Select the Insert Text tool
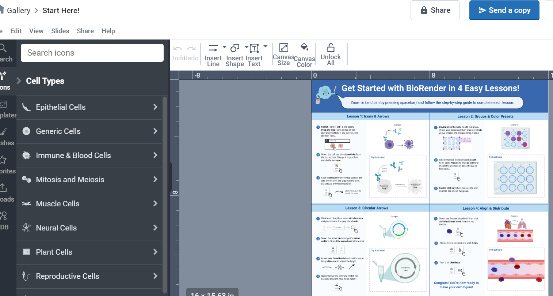This screenshot has height=296, width=553. 254,55
